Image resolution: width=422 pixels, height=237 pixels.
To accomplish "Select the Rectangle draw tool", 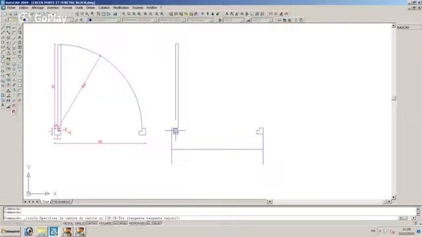I will tap(3, 47).
